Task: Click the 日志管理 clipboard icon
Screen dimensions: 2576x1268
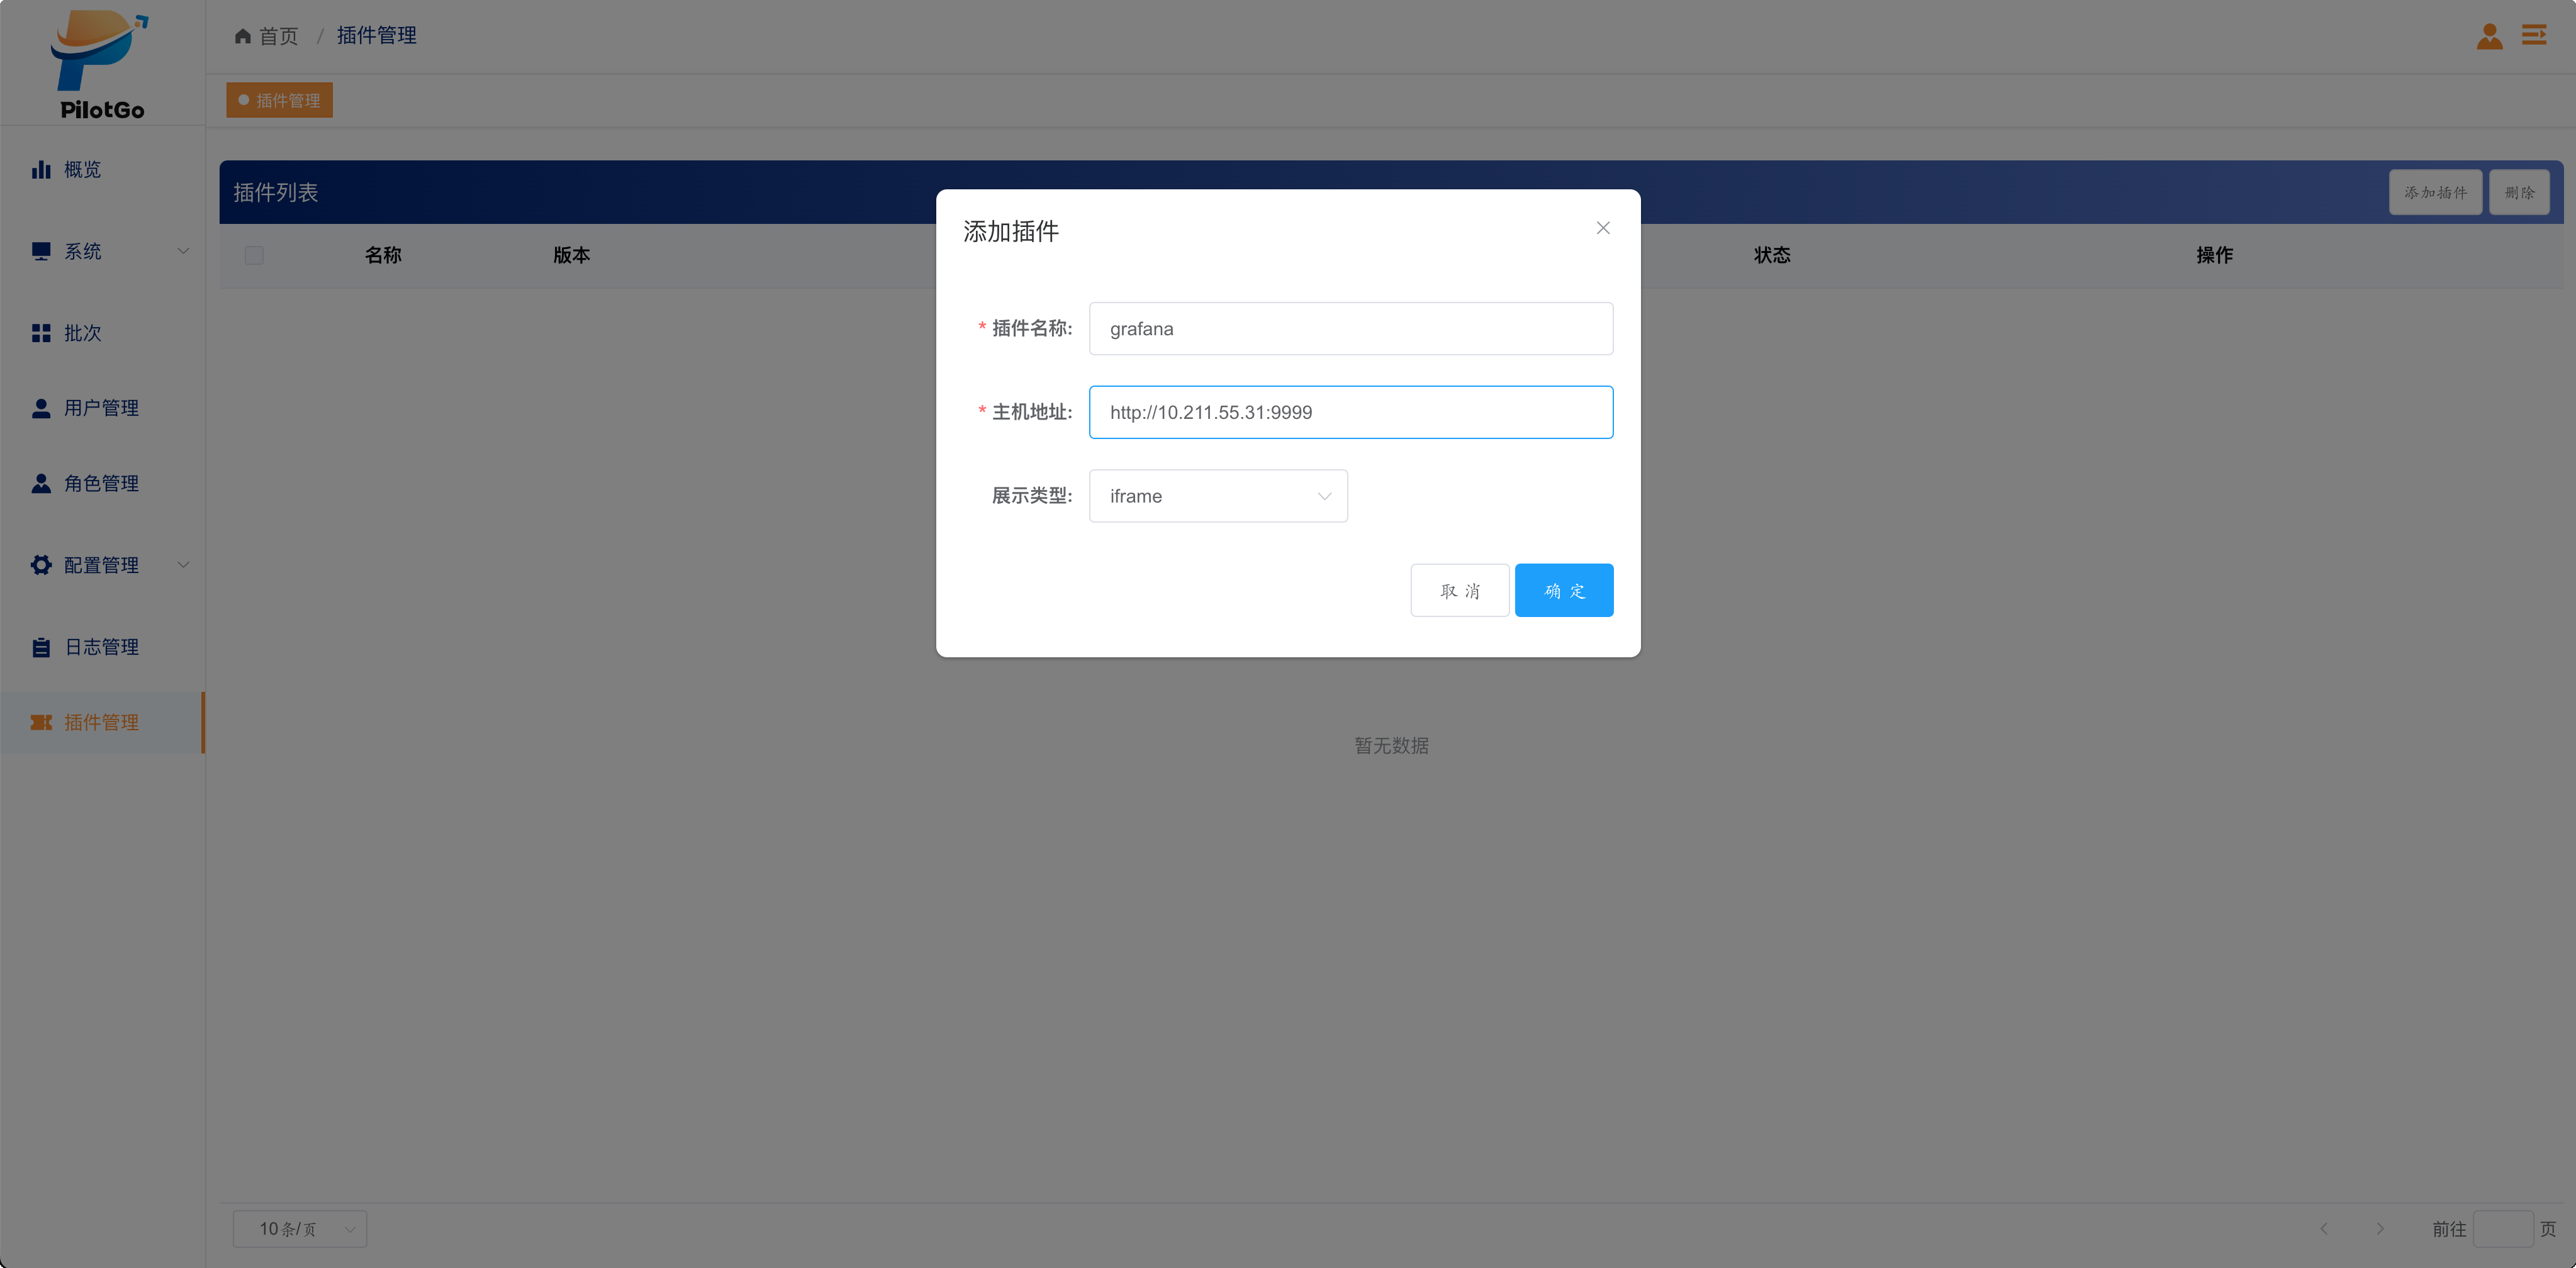Action: pyautogui.click(x=41, y=647)
